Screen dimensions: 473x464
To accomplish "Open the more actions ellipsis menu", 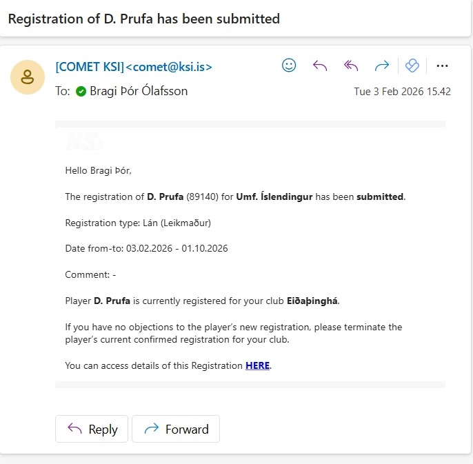I will point(443,65).
